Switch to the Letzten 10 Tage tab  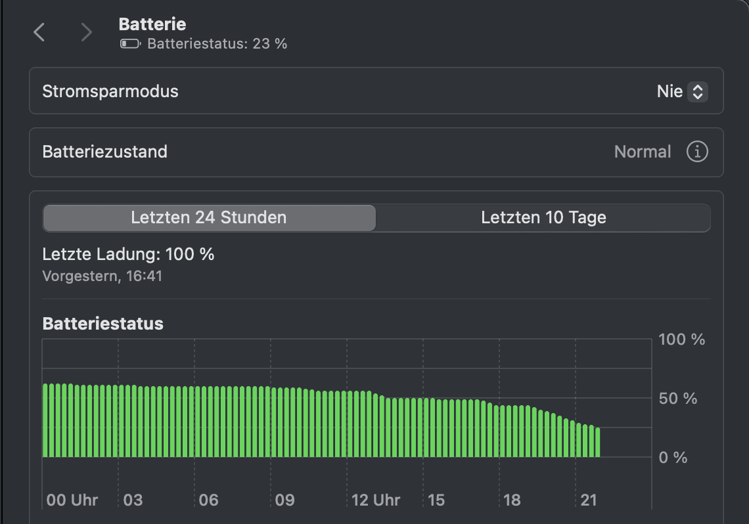coord(543,218)
